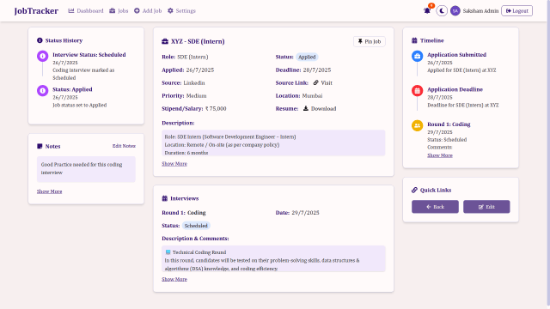
Task: Click the Timeline calendar icon
Action: (414, 40)
